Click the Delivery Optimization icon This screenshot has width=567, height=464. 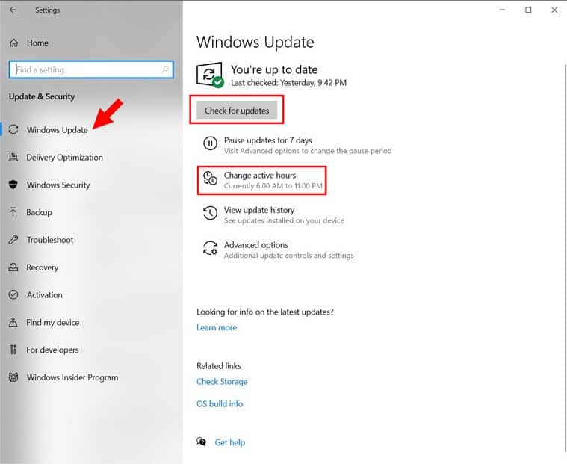point(13,157)
